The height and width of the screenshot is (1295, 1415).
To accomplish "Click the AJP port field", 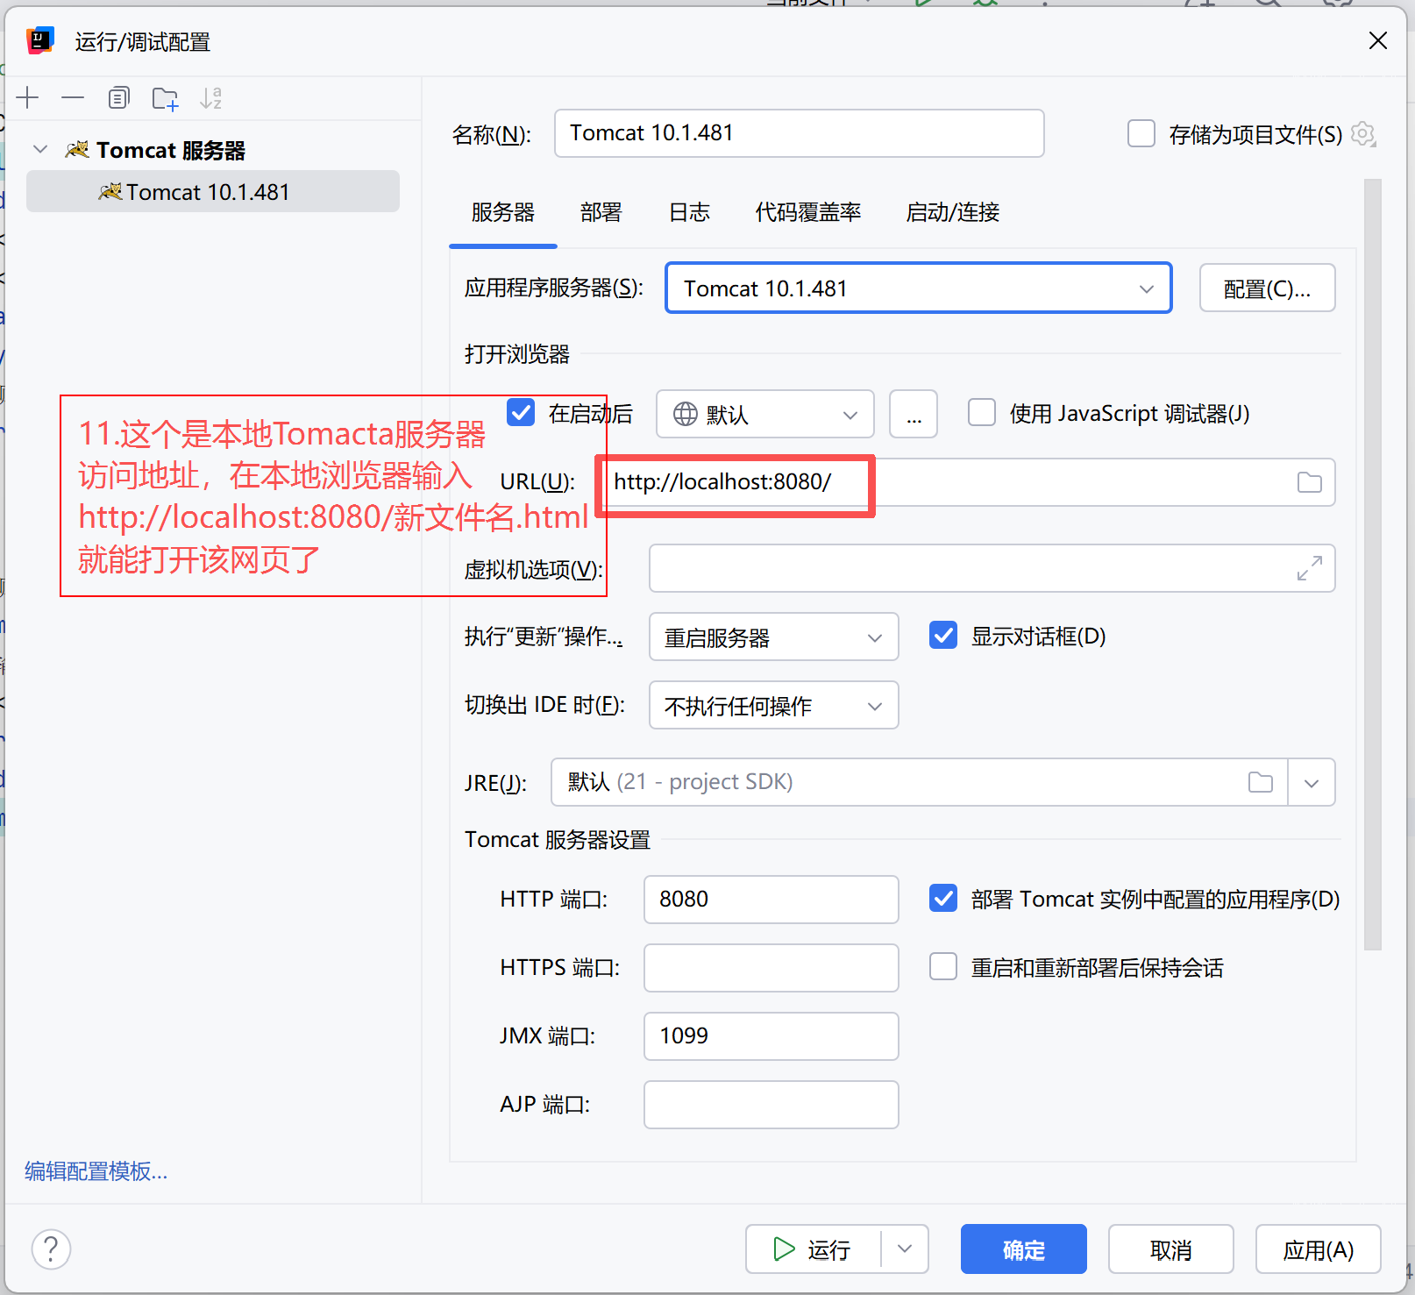I will [x=771, y=1105].
